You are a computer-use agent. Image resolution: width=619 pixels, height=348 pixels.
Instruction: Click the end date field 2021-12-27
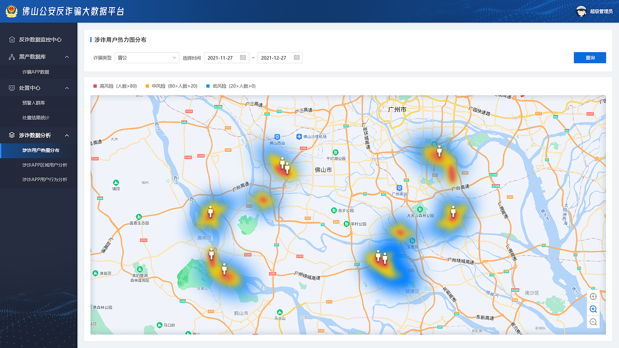tap(280, 58)
